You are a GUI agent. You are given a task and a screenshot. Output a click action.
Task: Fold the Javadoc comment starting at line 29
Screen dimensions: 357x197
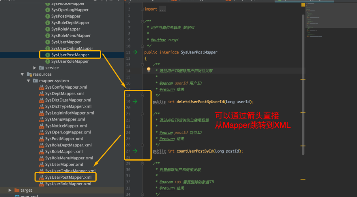(142, 163)
